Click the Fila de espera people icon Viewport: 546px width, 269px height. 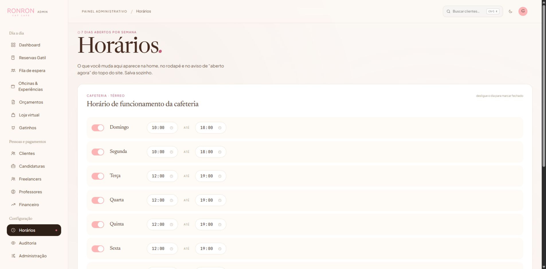pyautogui.click(x=13, y=71)
